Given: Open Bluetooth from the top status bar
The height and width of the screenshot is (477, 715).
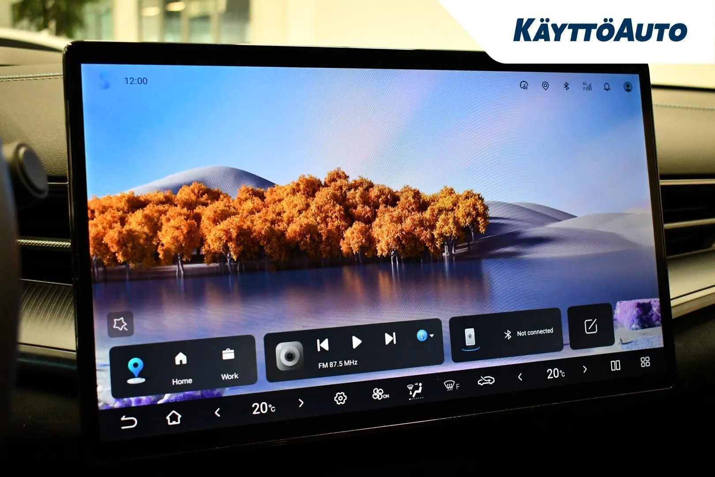Looking at the screenshot, I should click(566, 86).
